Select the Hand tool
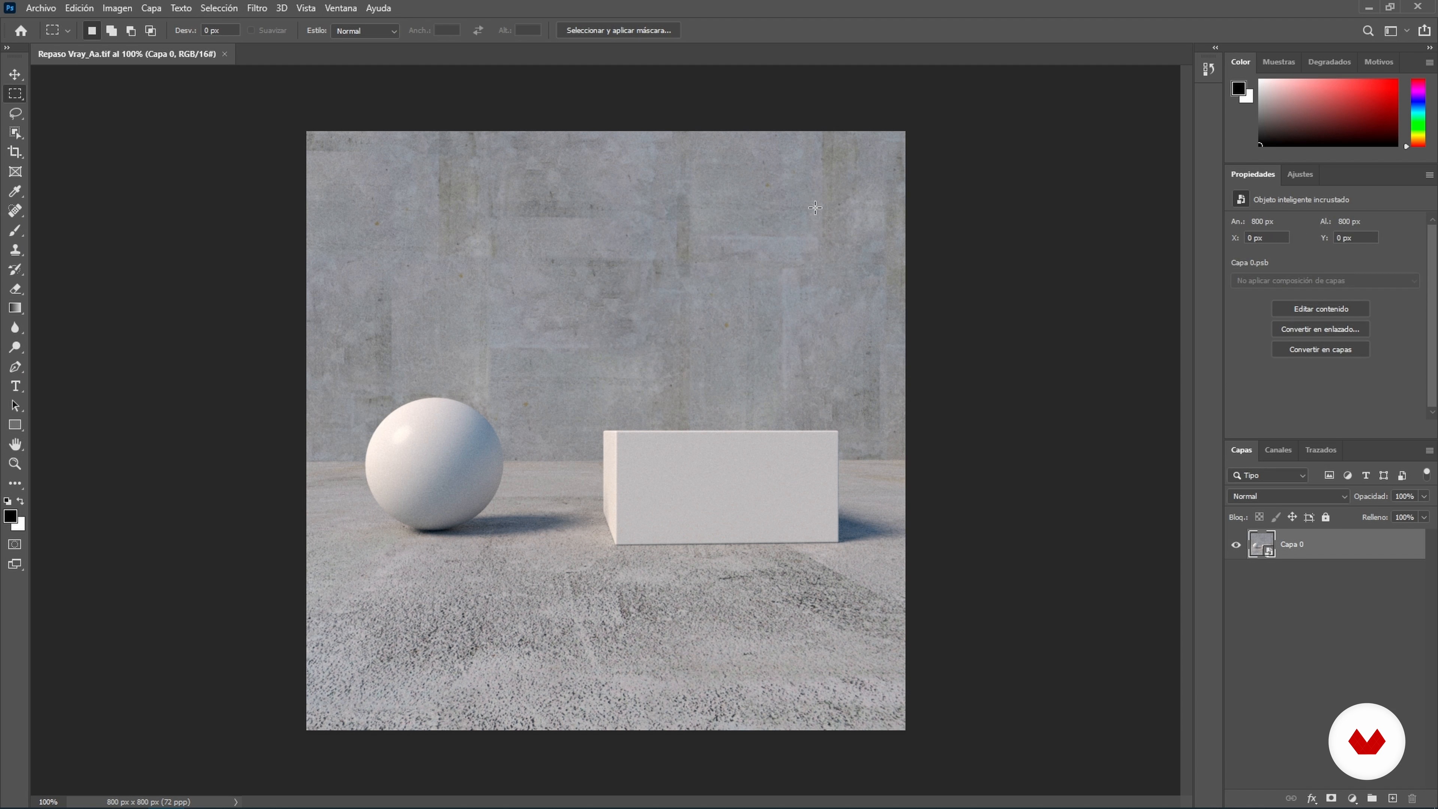This screenshot has width=1438, height=809. tap(15, 445)
